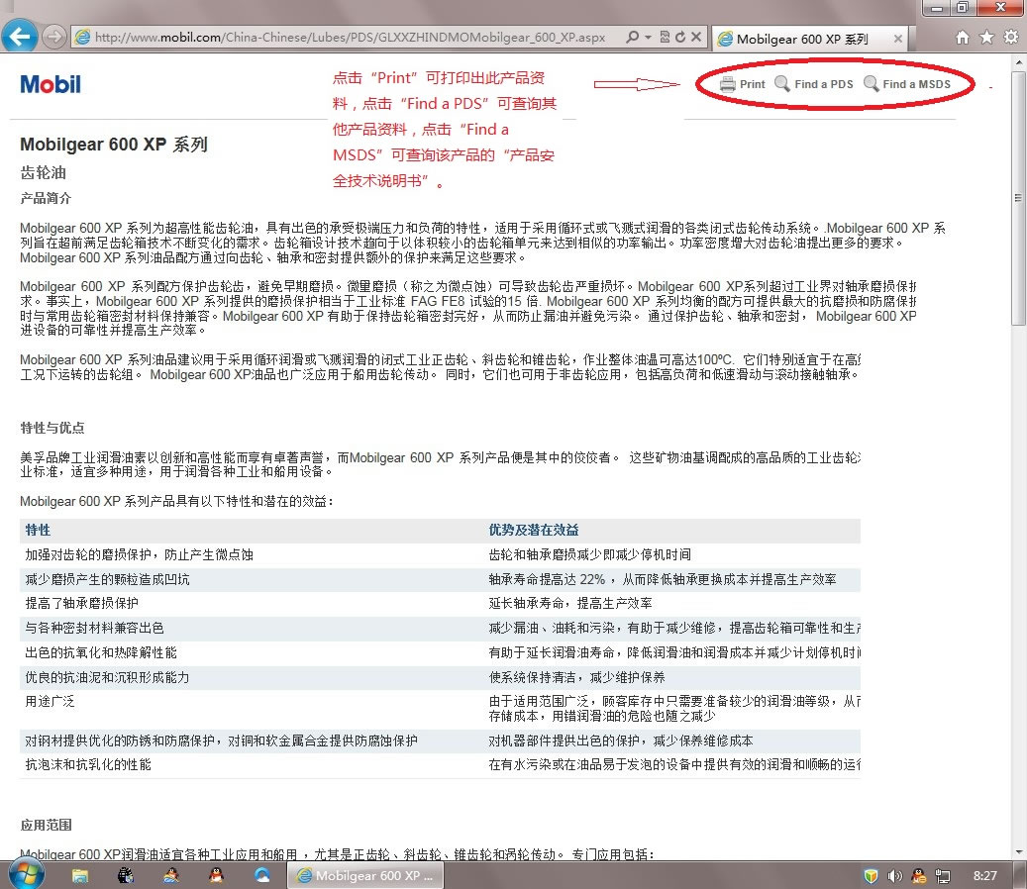This screenshot has width=1027, height=889.
Task: Close the Mobilgear 600 XP tab
Action: click(x=898, y=39)
